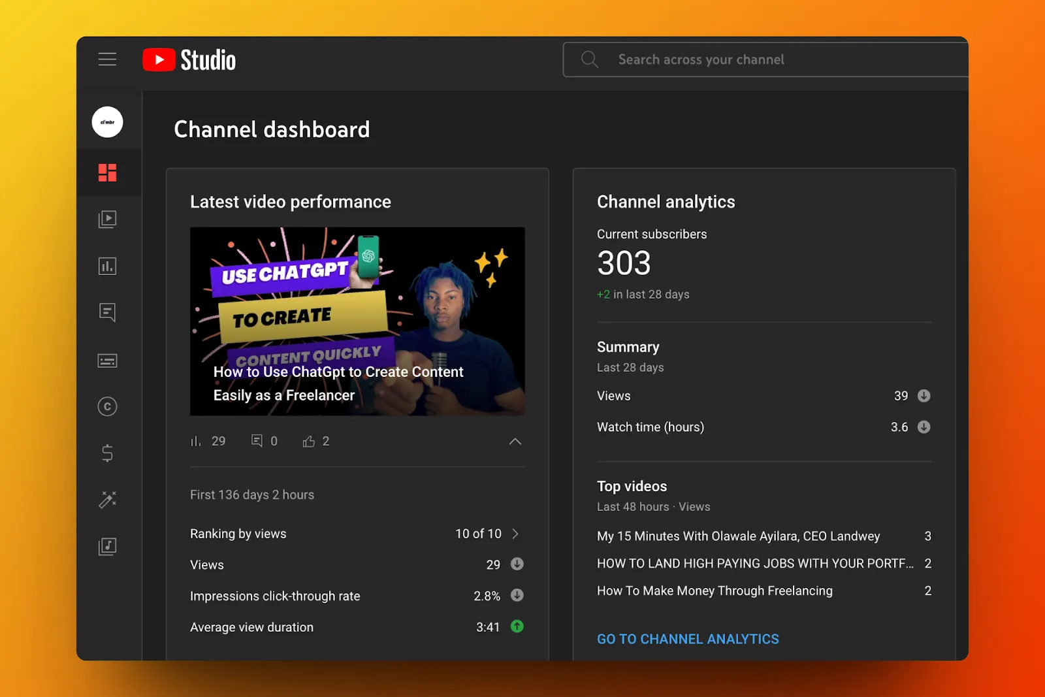The width and height of the screenshot is (1045, 697).
Task: Click the down arrow beside click-through rate 2.8%
Action: pos(517,595)
